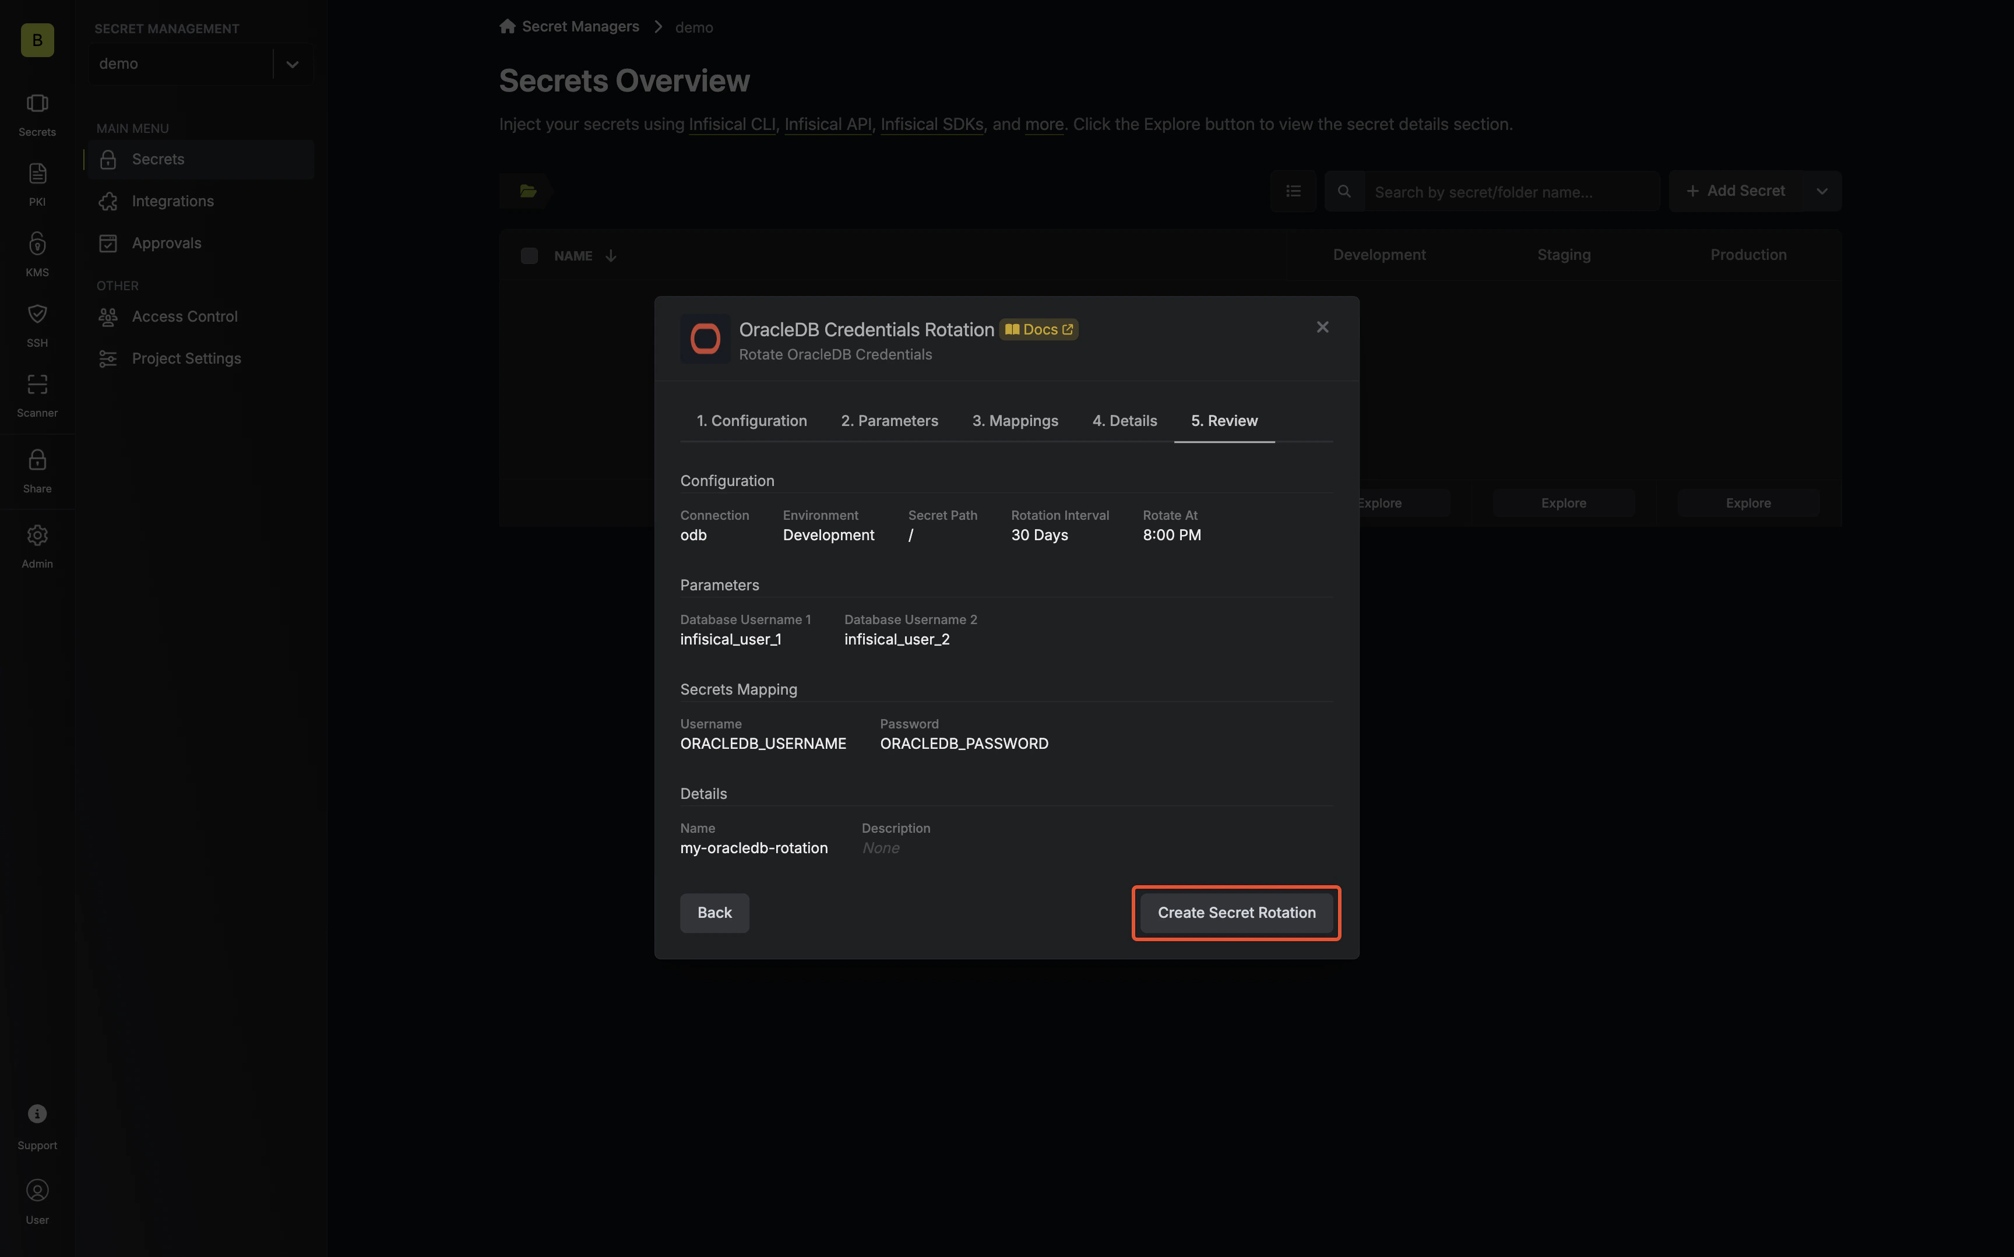This screenshot has height=1257, width=2014.
Task: Open the Docs link in the dialog header
Action: click(x=1039, y=329)
